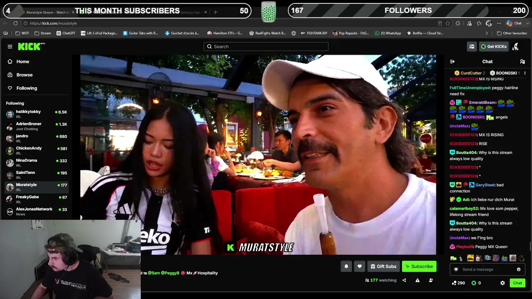Open the icon right of the report triangle
Image resolution: width=532 pixels, height=299 pixels.
[431, 280]
